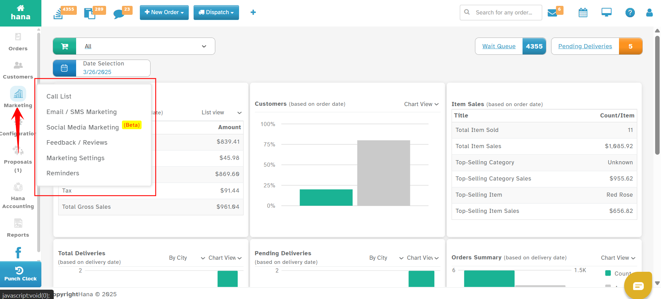Viewport: 661px width, 299px height.
Task: Click Top-Selling Item Sales $656.82
Action: coord(621,211)
